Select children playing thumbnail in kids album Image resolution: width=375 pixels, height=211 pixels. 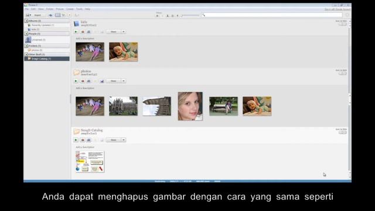(x=90, y=52)
